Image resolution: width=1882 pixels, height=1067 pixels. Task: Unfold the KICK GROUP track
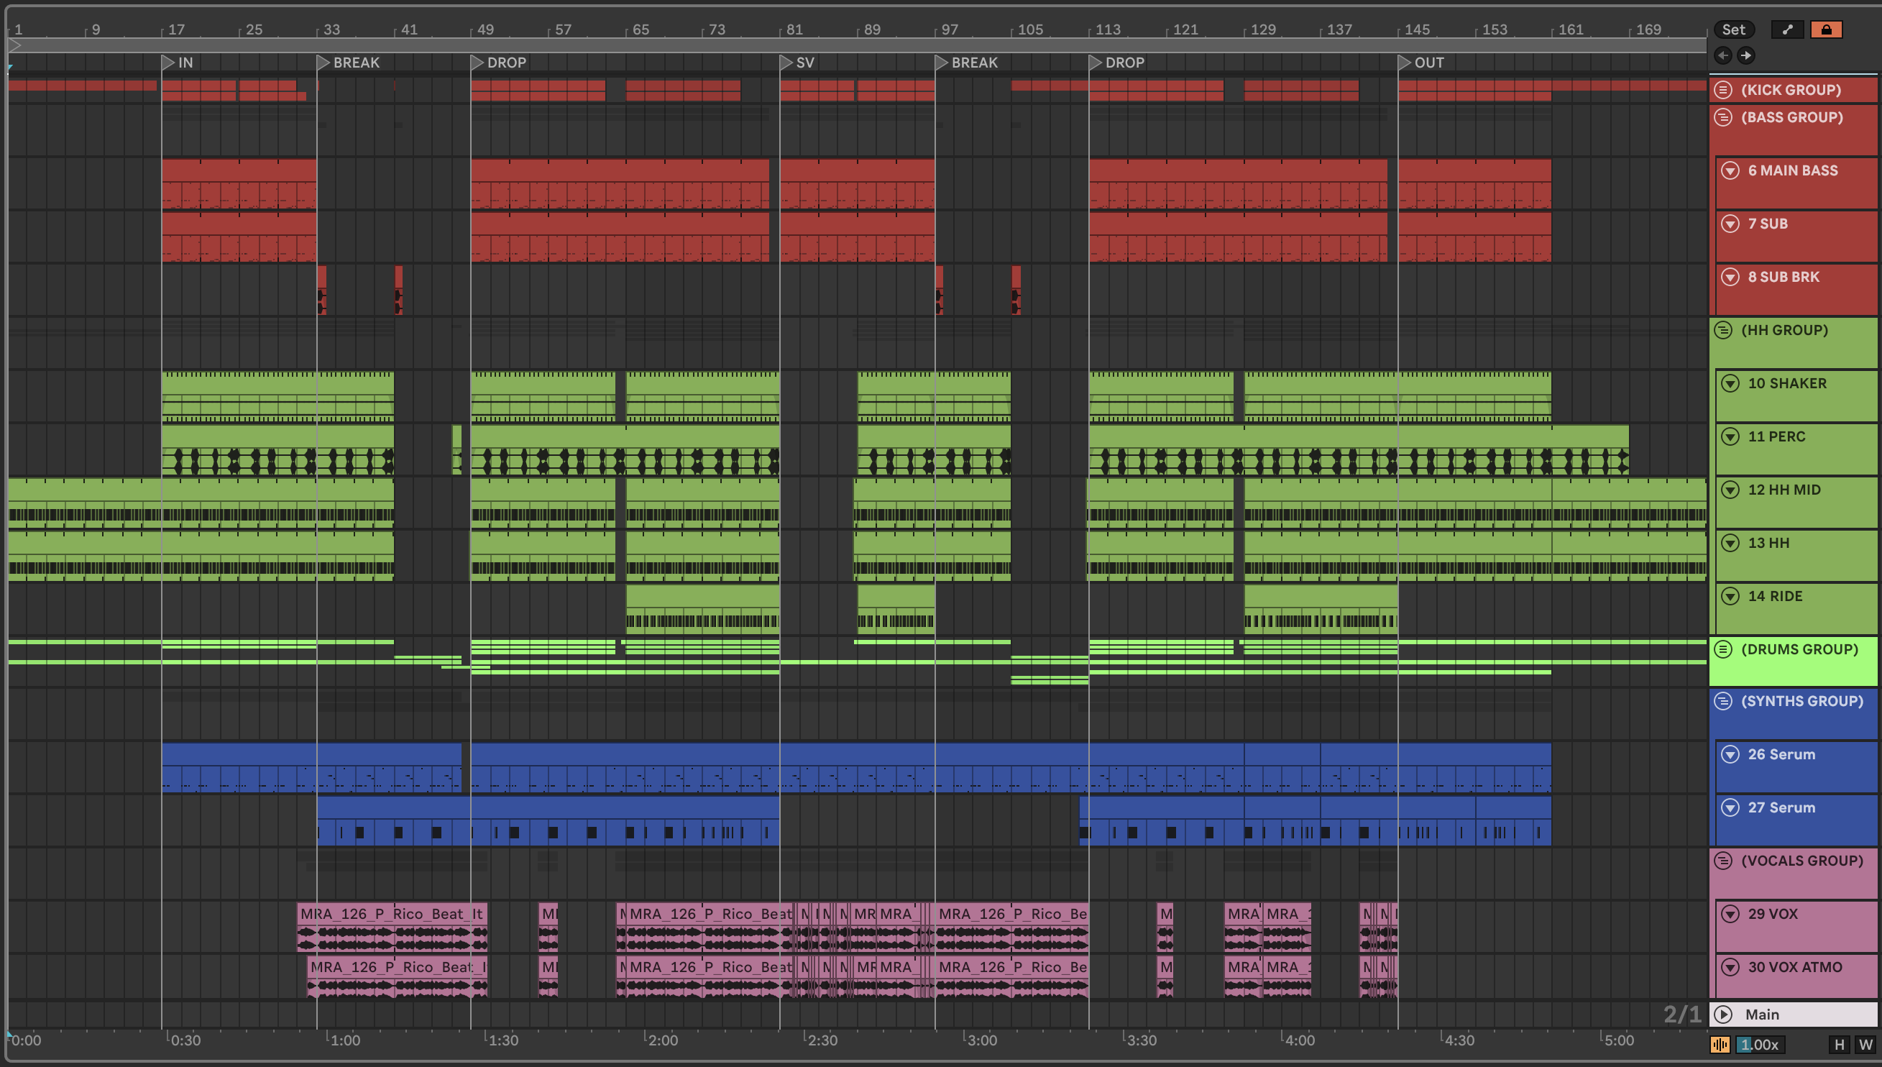(1723, 89)
